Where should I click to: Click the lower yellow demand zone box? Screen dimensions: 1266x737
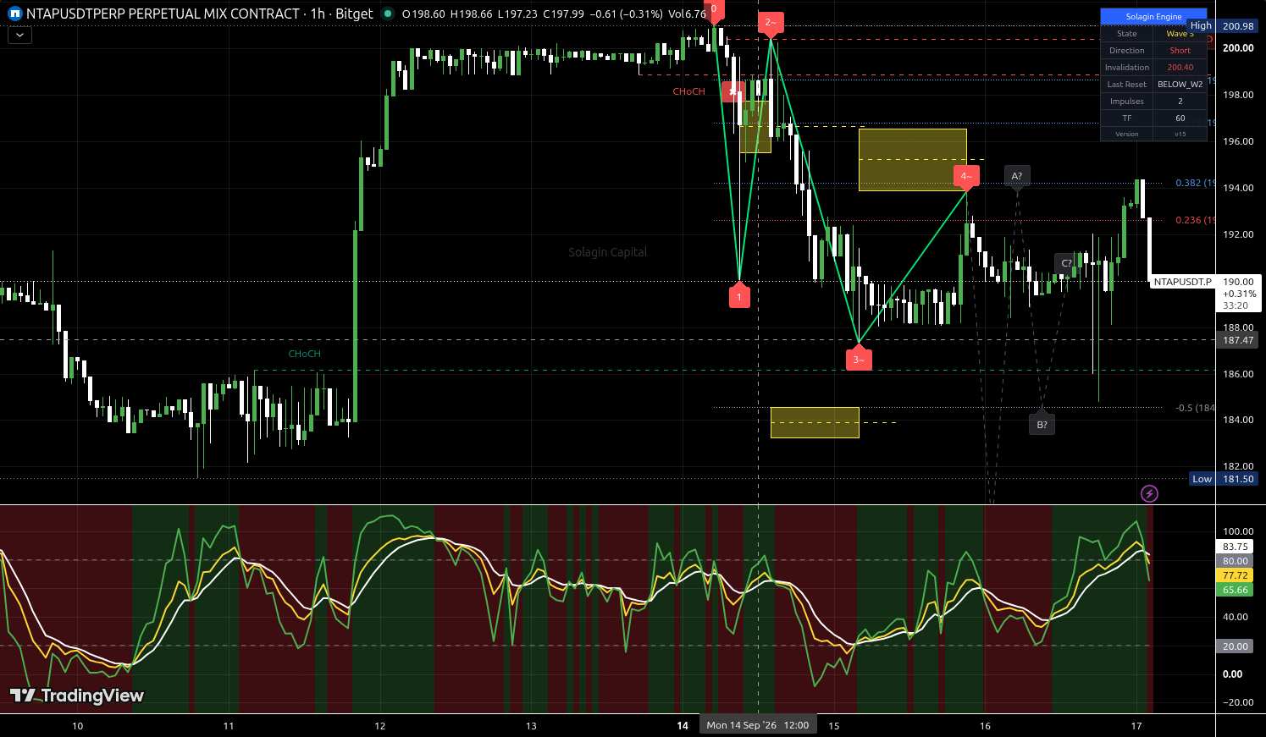click(x=815, y=422)
